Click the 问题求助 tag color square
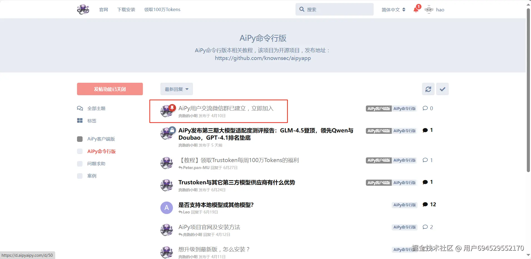The width and height of the screenshot is (531, 259). click(x=80, y=164)
